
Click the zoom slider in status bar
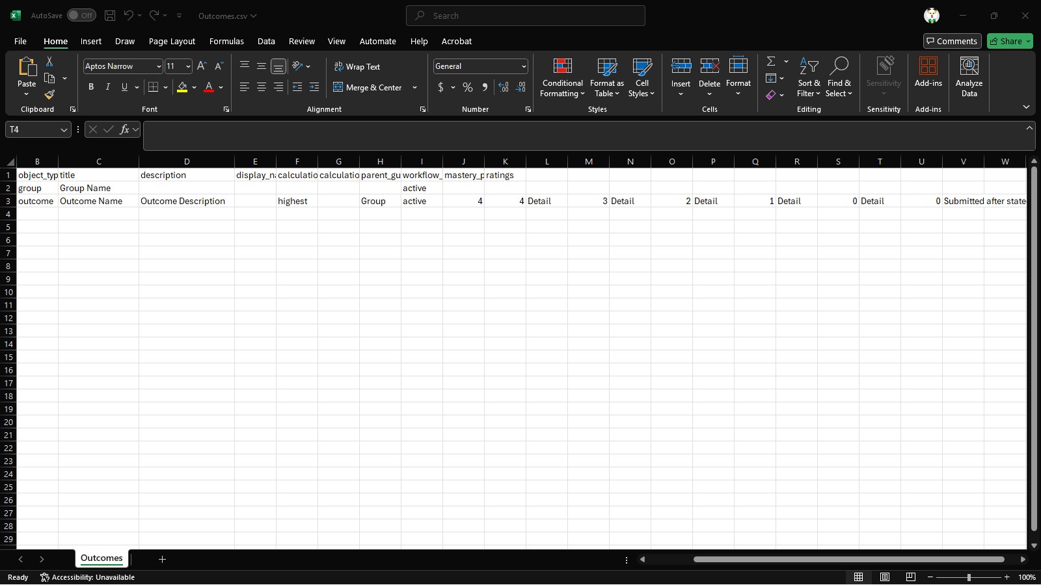968,577
